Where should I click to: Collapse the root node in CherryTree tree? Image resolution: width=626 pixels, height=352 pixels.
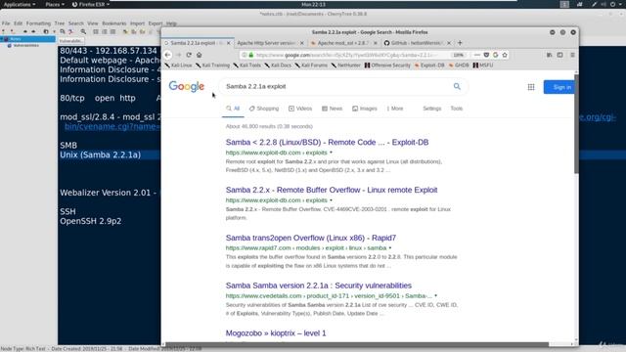[2, 39]
